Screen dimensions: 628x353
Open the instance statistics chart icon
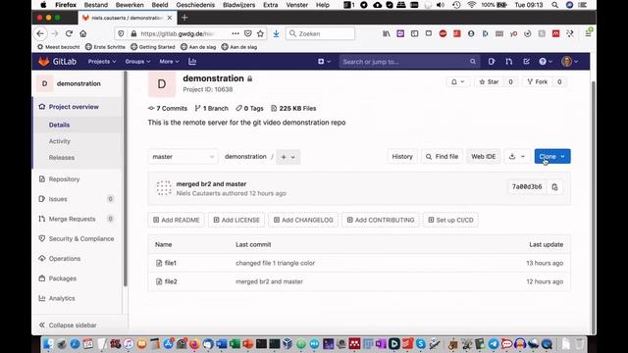pos(192,62)
